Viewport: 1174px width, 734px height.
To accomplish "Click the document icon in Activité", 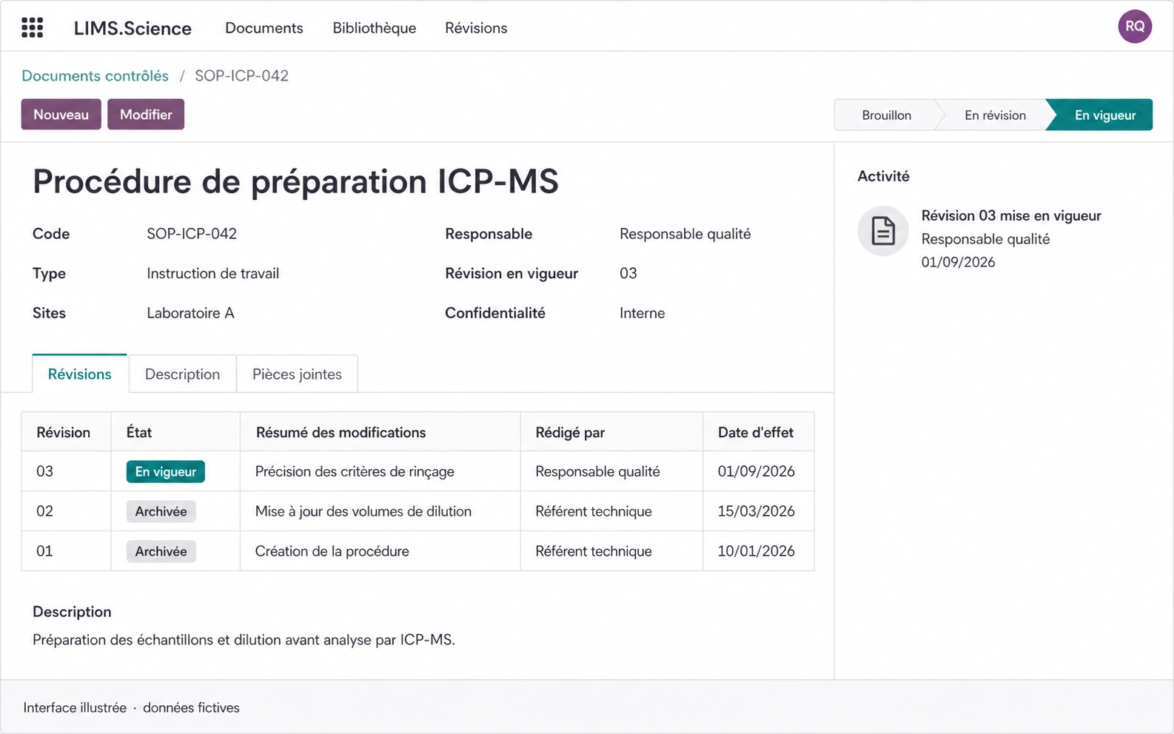I will (882, 231).
